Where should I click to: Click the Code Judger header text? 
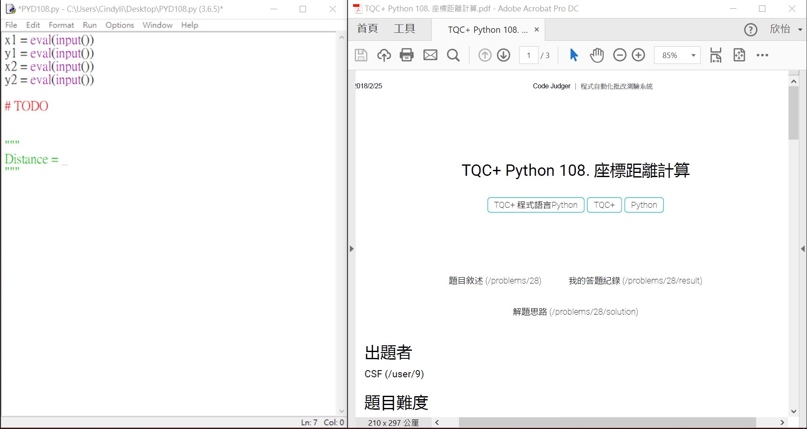click(551, 86)
